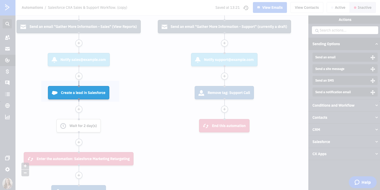This screenshot has width=380, height=190.
Task: Expand Conditions and Workflow section
Action: (x=344, y=105)
